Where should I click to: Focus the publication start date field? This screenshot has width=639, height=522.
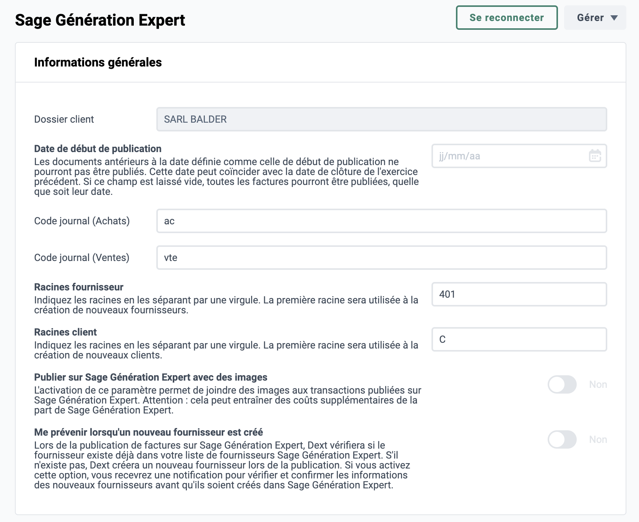[x=519, y=156]
